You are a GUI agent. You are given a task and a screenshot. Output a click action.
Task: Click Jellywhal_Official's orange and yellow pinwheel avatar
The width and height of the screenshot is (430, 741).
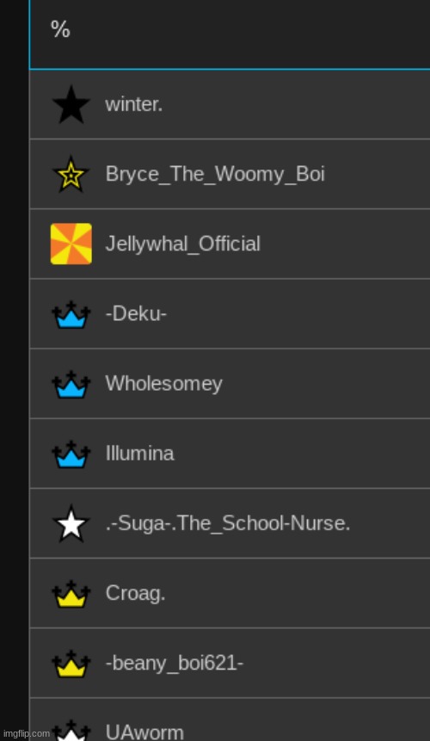71,244
